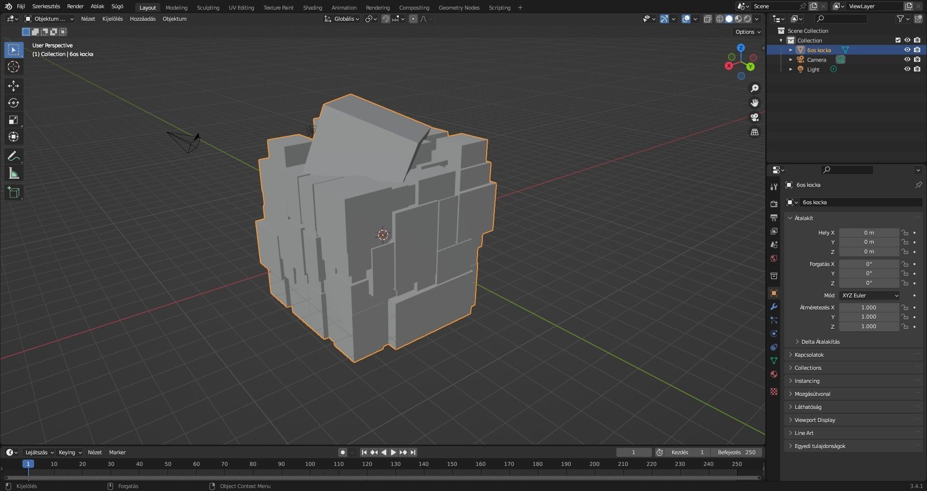
Task: Activate the Rotate tool
Action: pos(14,103)
